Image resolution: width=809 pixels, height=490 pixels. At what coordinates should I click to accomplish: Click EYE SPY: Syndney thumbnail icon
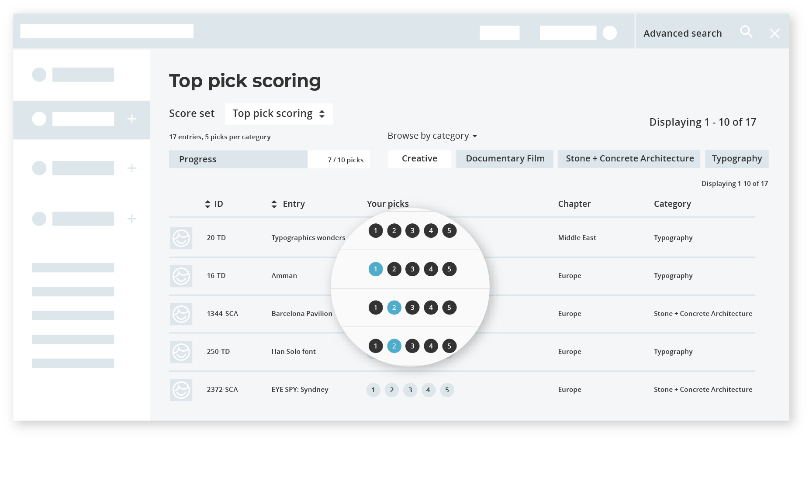(x=181, y=390)
